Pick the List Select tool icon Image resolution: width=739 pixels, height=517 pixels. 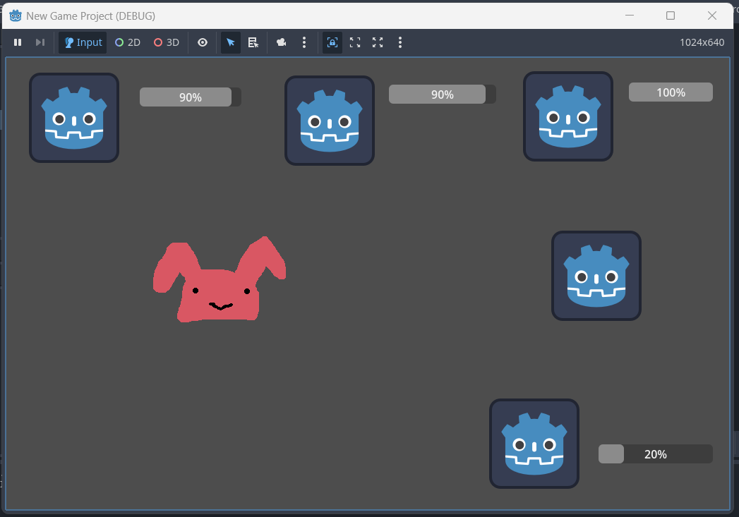click(x=253, y=42)
